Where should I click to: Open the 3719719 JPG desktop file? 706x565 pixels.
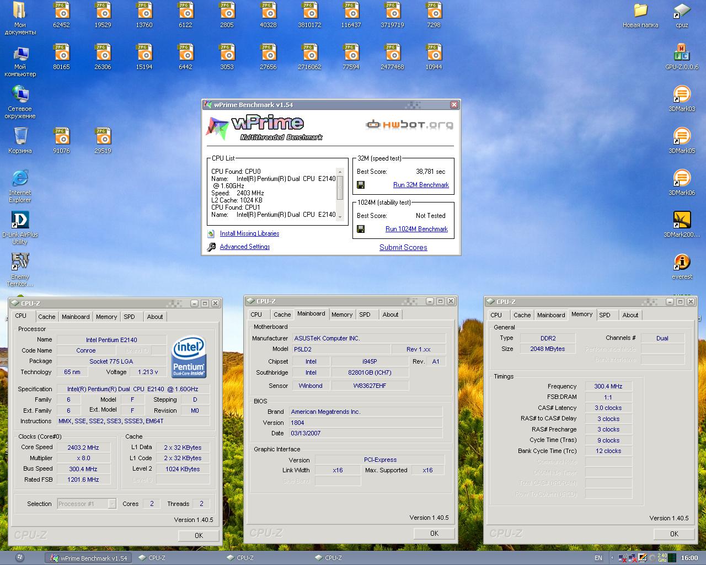pos(392,15)
